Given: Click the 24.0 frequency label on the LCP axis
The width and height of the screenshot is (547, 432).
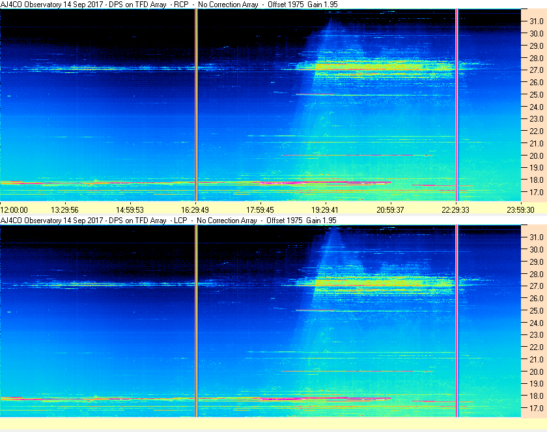Looking at the screenshot, I should [537, 323].
